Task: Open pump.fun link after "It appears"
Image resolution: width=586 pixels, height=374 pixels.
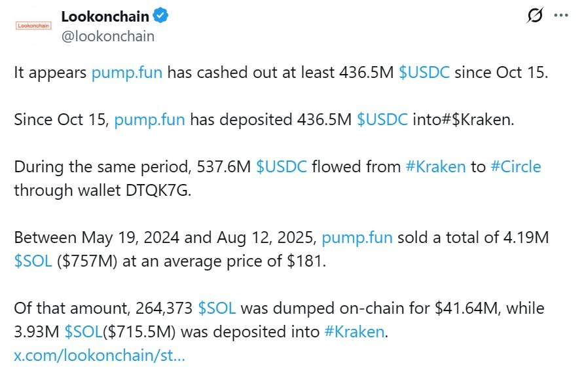Action: pos(127,73)
